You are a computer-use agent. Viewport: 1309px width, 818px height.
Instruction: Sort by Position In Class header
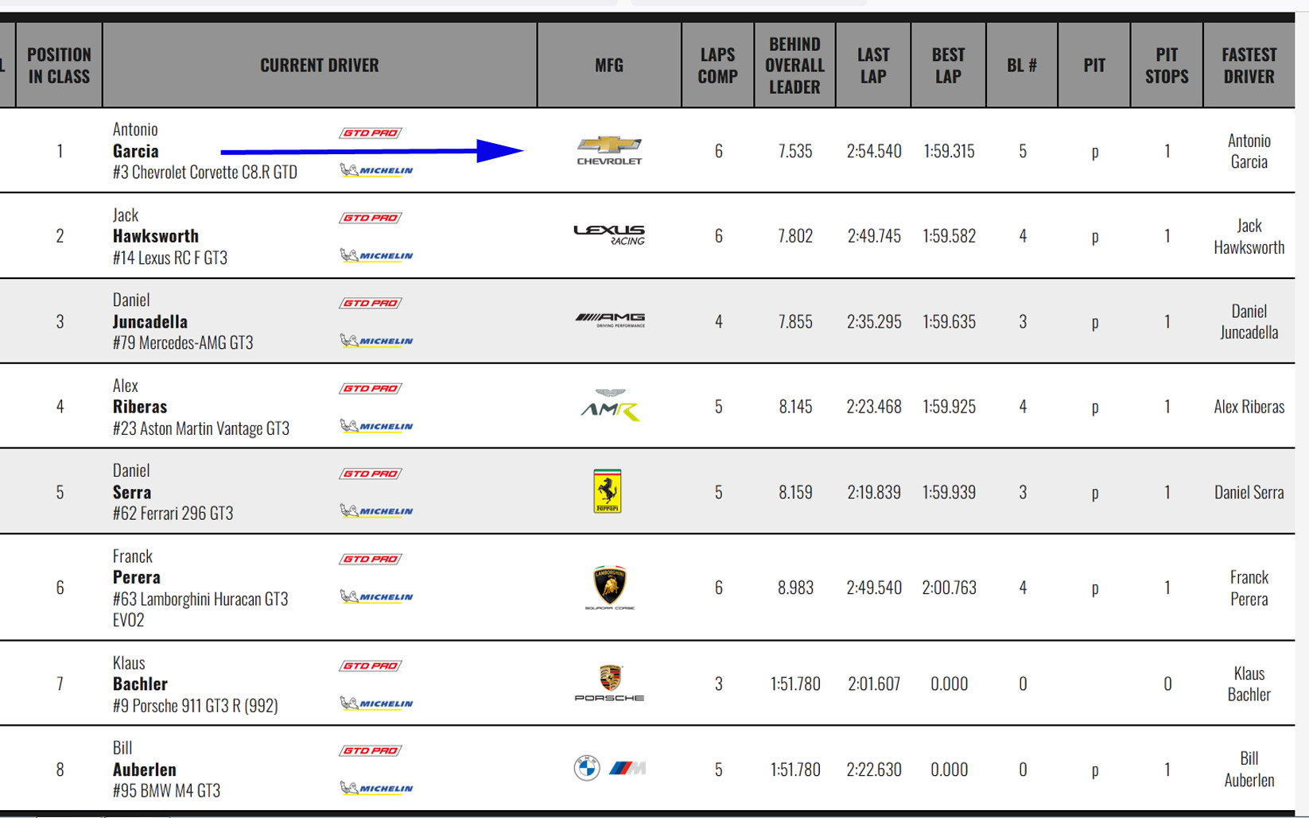tap(59, 65)
